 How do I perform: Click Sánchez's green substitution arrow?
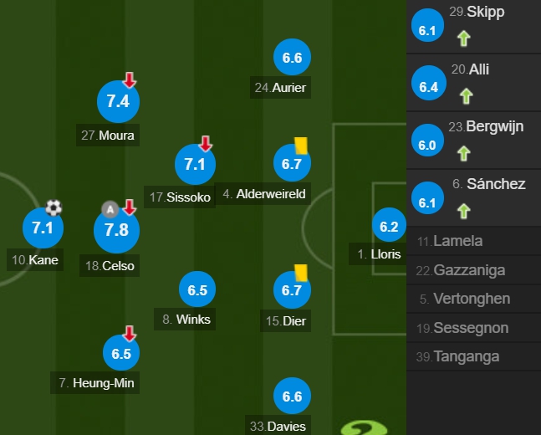pyautogui.click(x=464, y=211)
